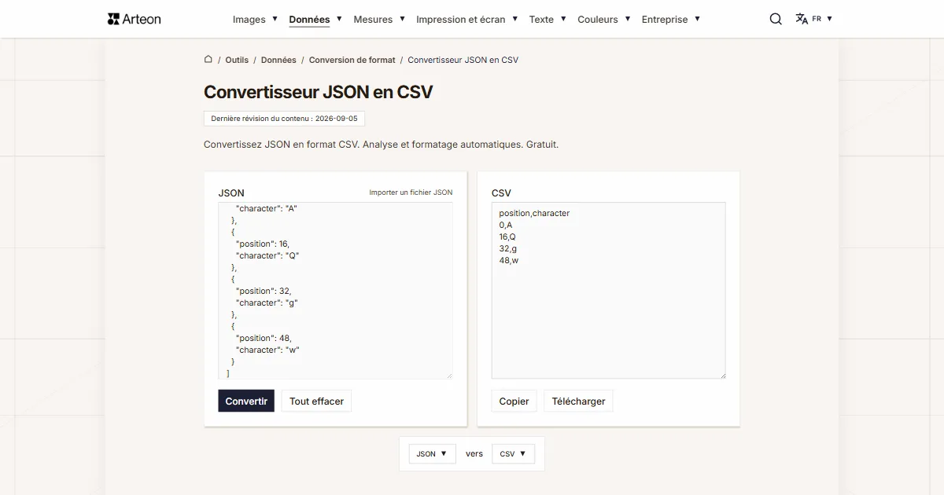Viewport: 944px width, 495px height.
Task: Expand the Couleurs menu
Action: click(x=604, y=19)
